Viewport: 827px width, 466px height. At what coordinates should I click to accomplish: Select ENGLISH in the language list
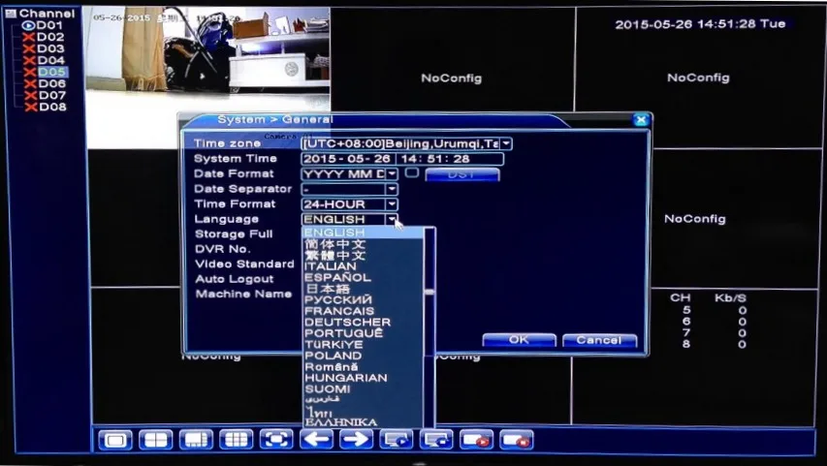click(x=363, y=233)
